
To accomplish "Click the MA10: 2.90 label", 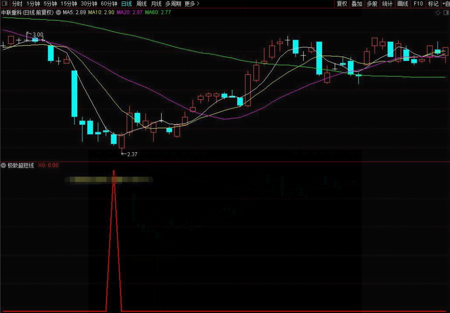I will pyautogui.click(x=101, y=12).
